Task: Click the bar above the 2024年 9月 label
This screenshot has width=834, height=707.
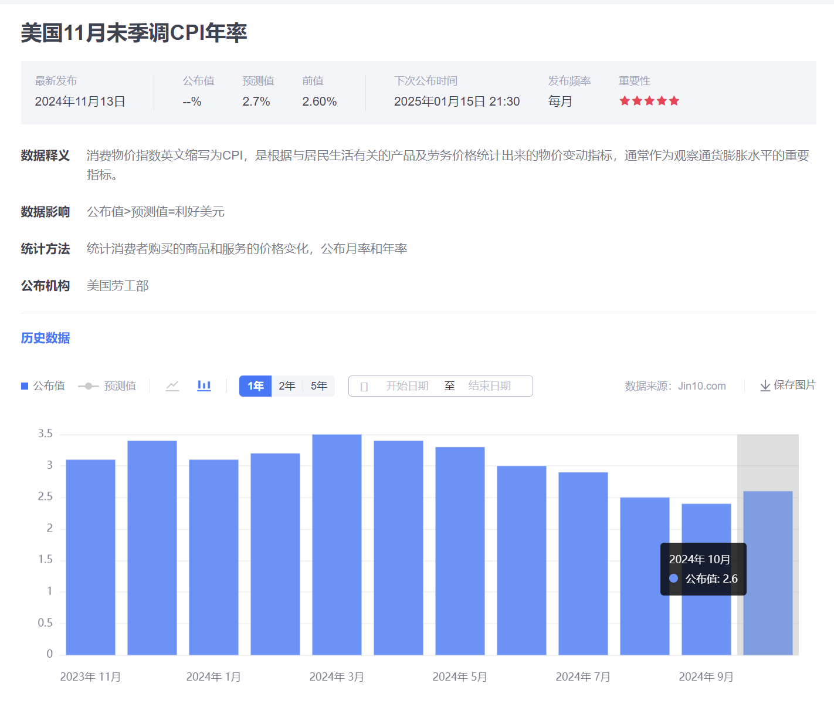Action: point(706,579)
